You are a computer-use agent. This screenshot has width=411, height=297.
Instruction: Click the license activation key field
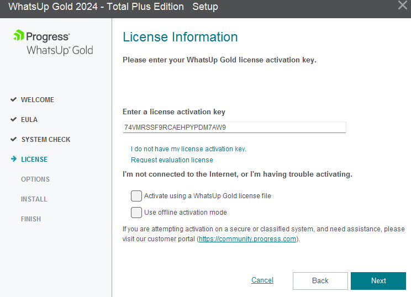[x=234, y=128]
